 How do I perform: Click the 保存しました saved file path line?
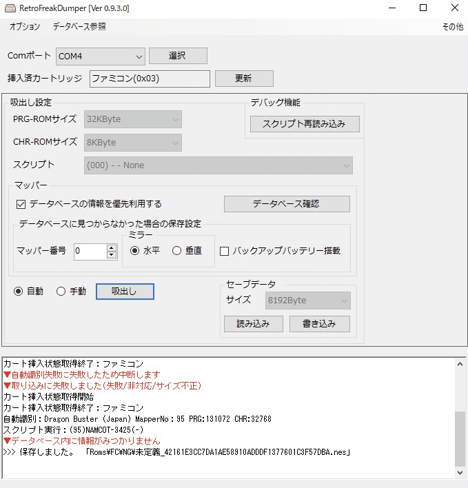[x=177, y=452]
